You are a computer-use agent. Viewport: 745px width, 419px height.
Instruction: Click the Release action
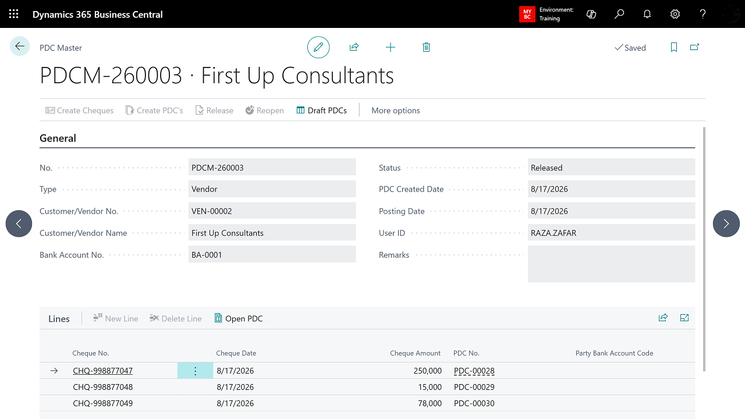tap(214, 110)
